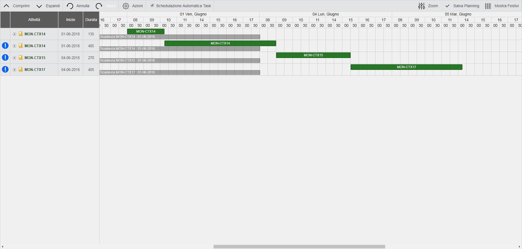Expand the MON-CTX15 activity row

[x=14, y=58]
